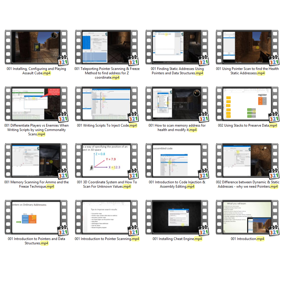
Task: Click the 321 player icon on 'Installing, Configuring and Playing Assault Cube'
Action: click(x=63, y=61)
